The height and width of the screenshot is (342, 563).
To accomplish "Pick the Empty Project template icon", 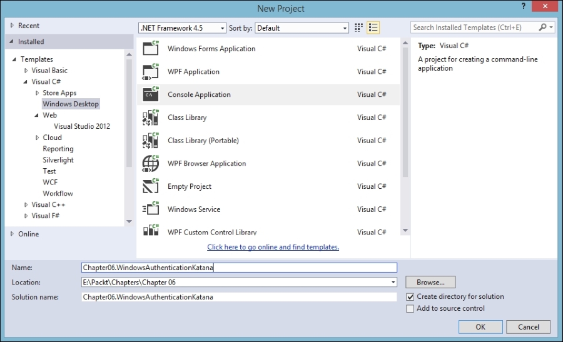I will click(151, 186).
